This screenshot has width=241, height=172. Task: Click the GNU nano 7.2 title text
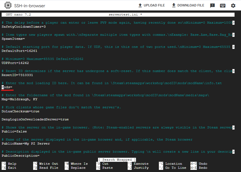[18, 15]
